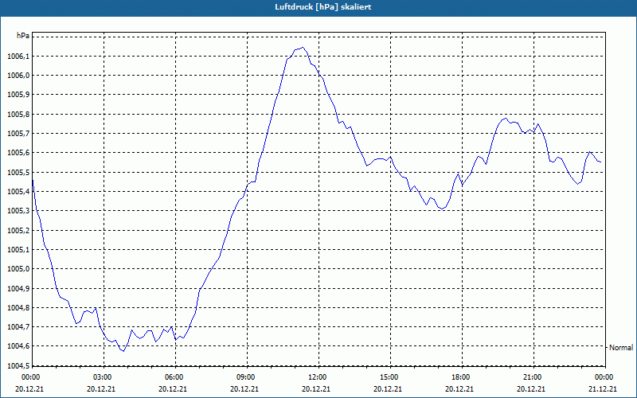Select the 1004,6 axis label

click(18, 346)
